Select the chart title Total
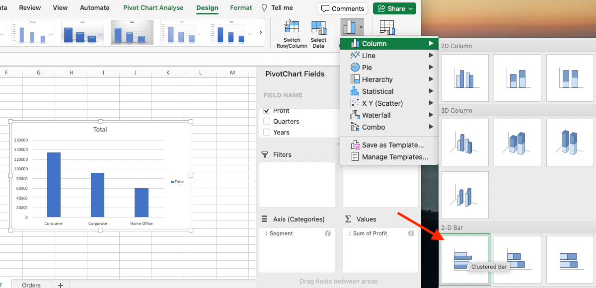Image resolution: width=596 pixels, height=288 pixels. (x=100, y=129)
